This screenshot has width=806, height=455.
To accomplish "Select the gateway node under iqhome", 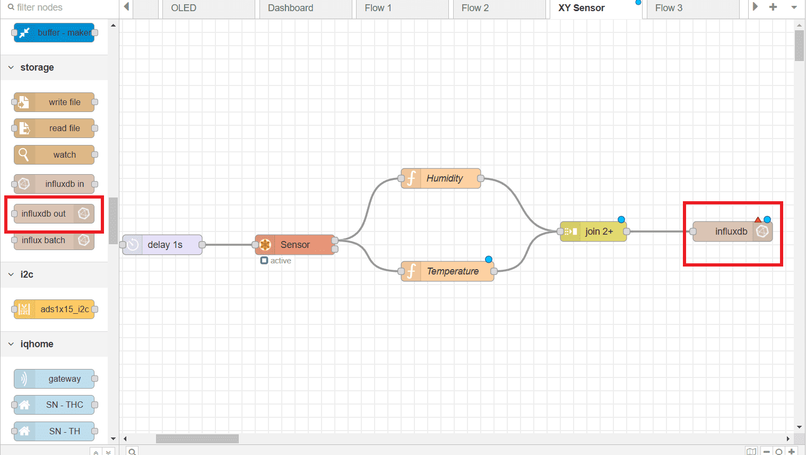I will pos(55,379).
